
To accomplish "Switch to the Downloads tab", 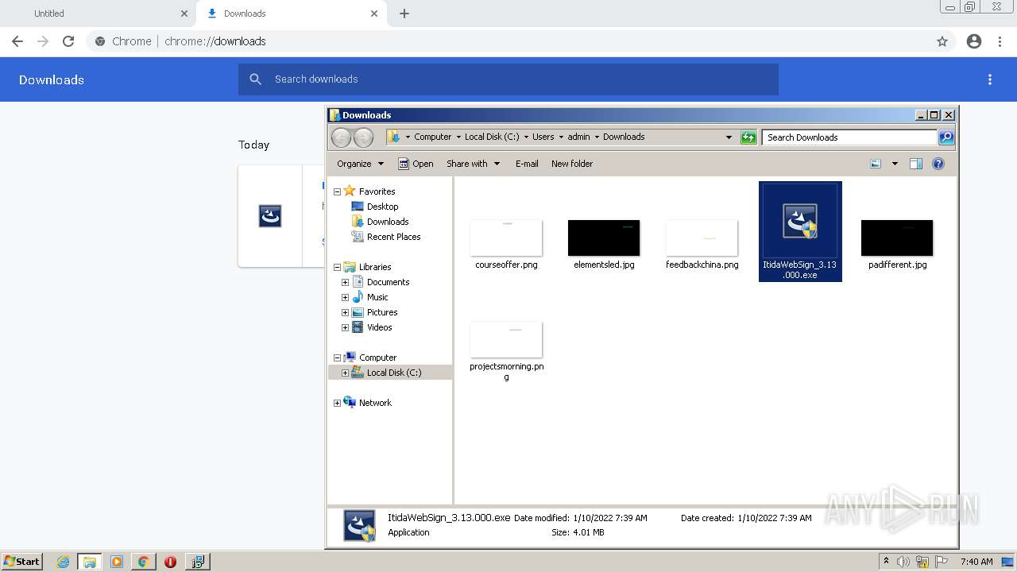I will (290, 14).
